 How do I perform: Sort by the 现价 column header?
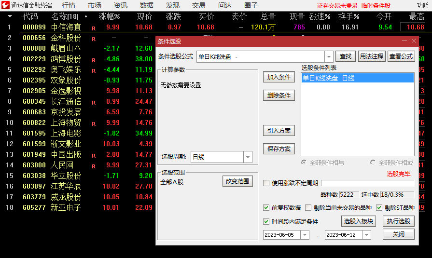(144, 17)
